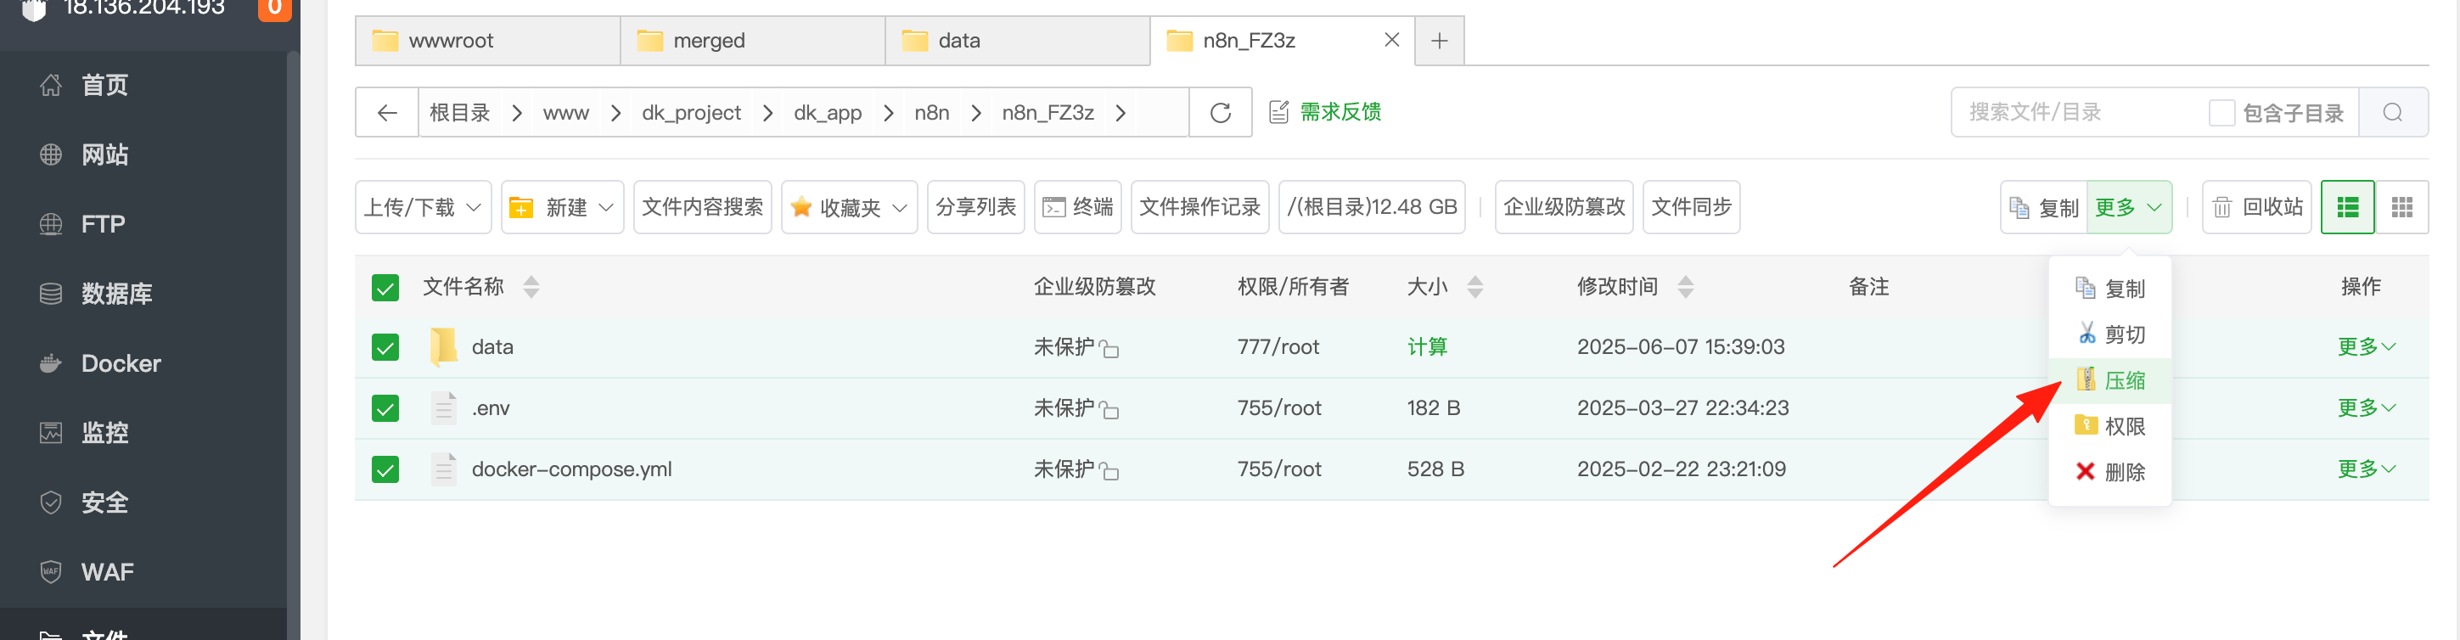
Task: Open File Sync (文件同步)
Action: pyautogui.click(x=1690, y=207)
